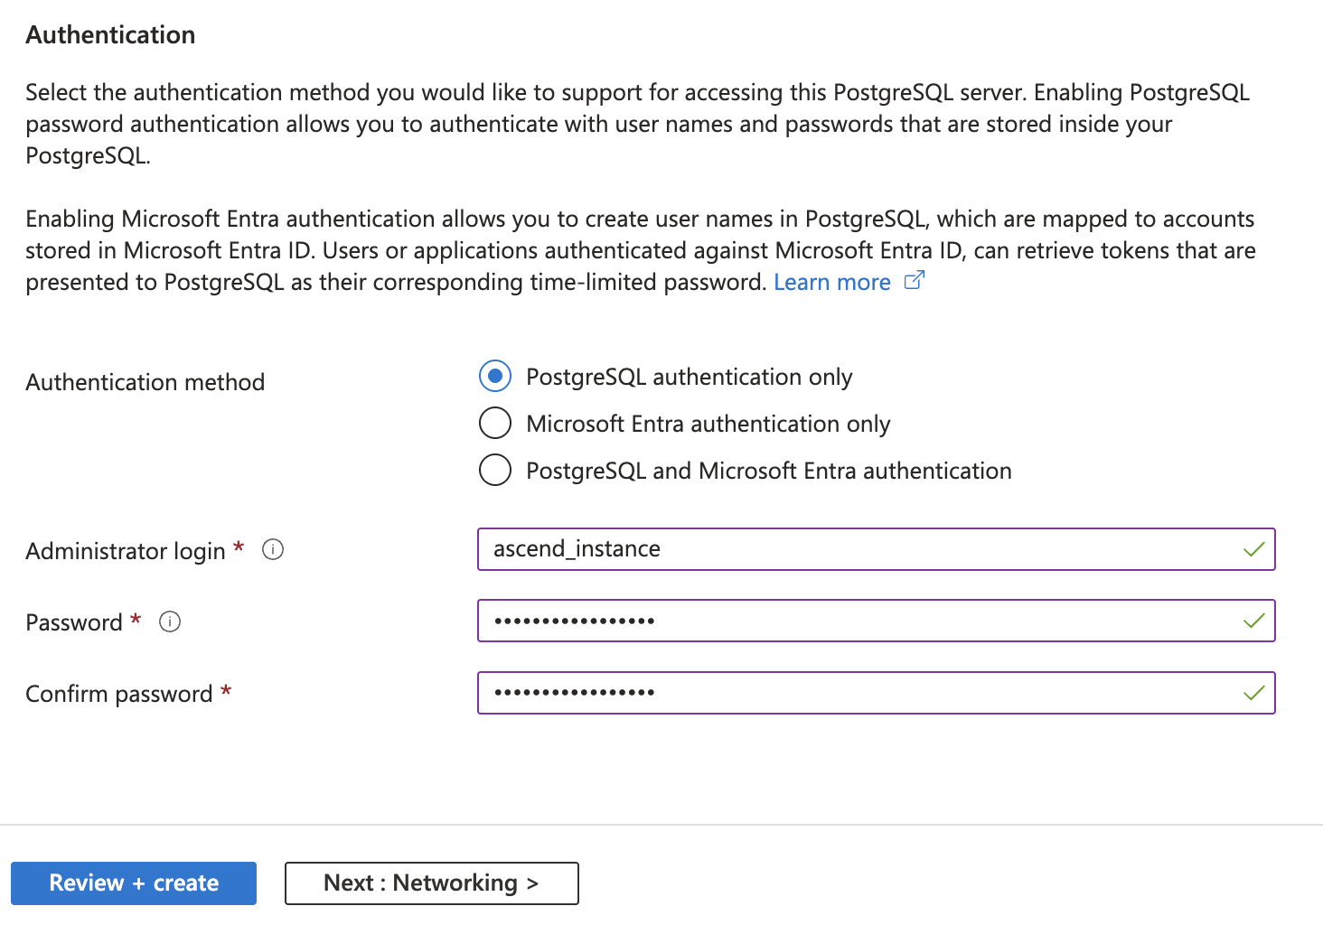Click info icon next to Password label

[x=170, y=621]
